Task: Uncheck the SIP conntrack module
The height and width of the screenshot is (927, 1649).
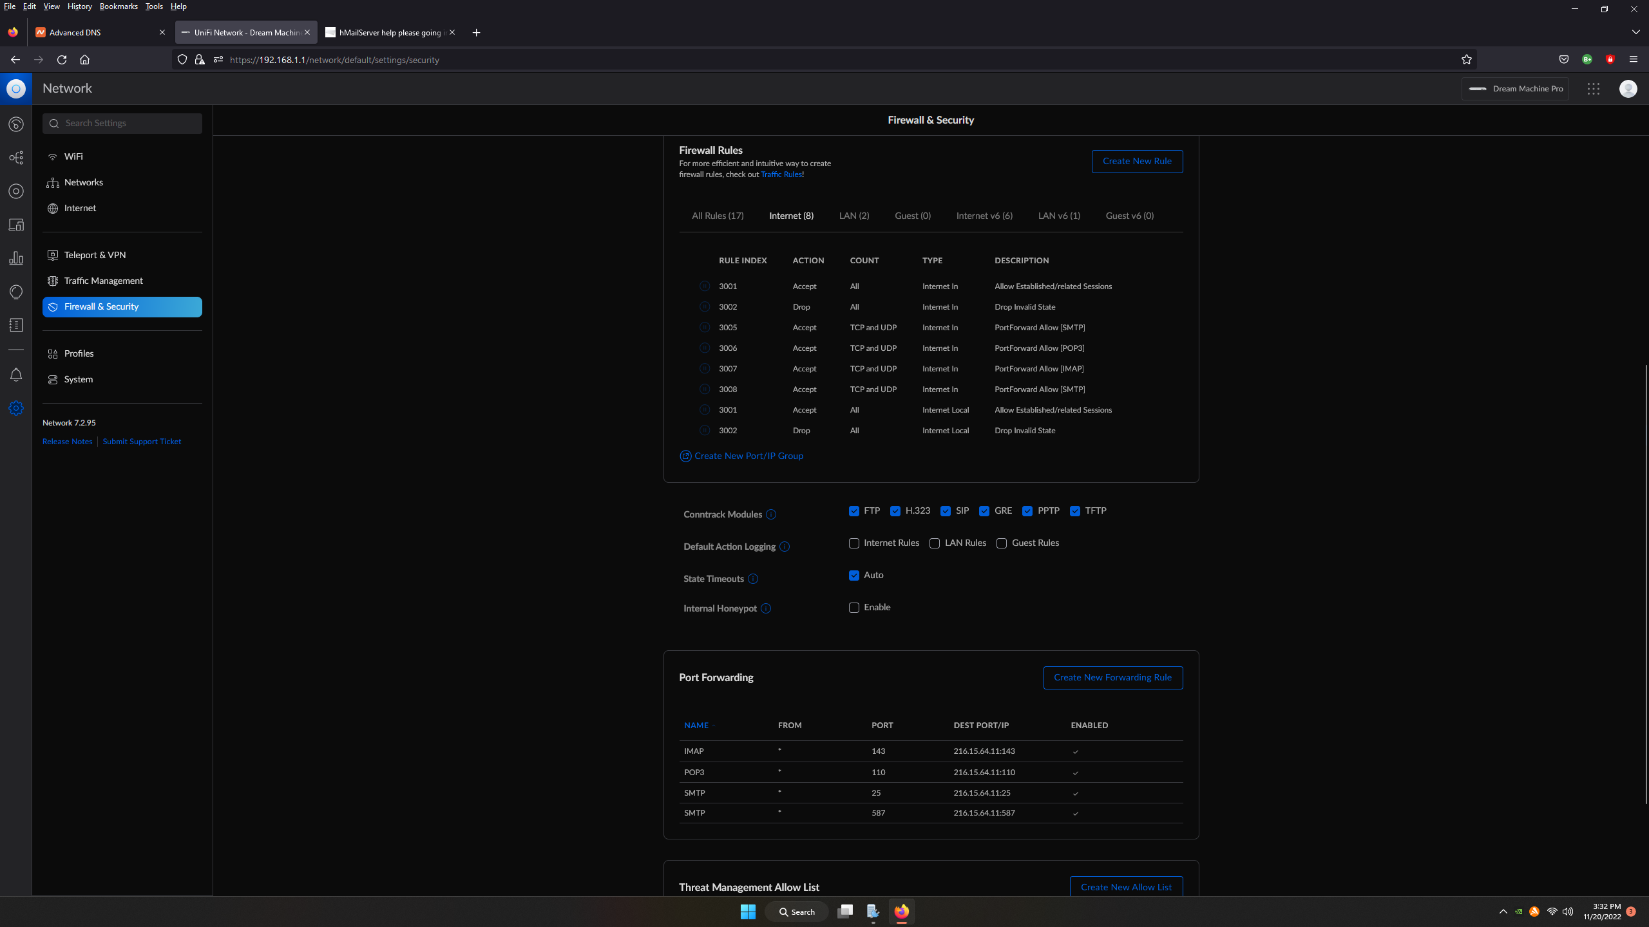Action: (x=946, y=511)
